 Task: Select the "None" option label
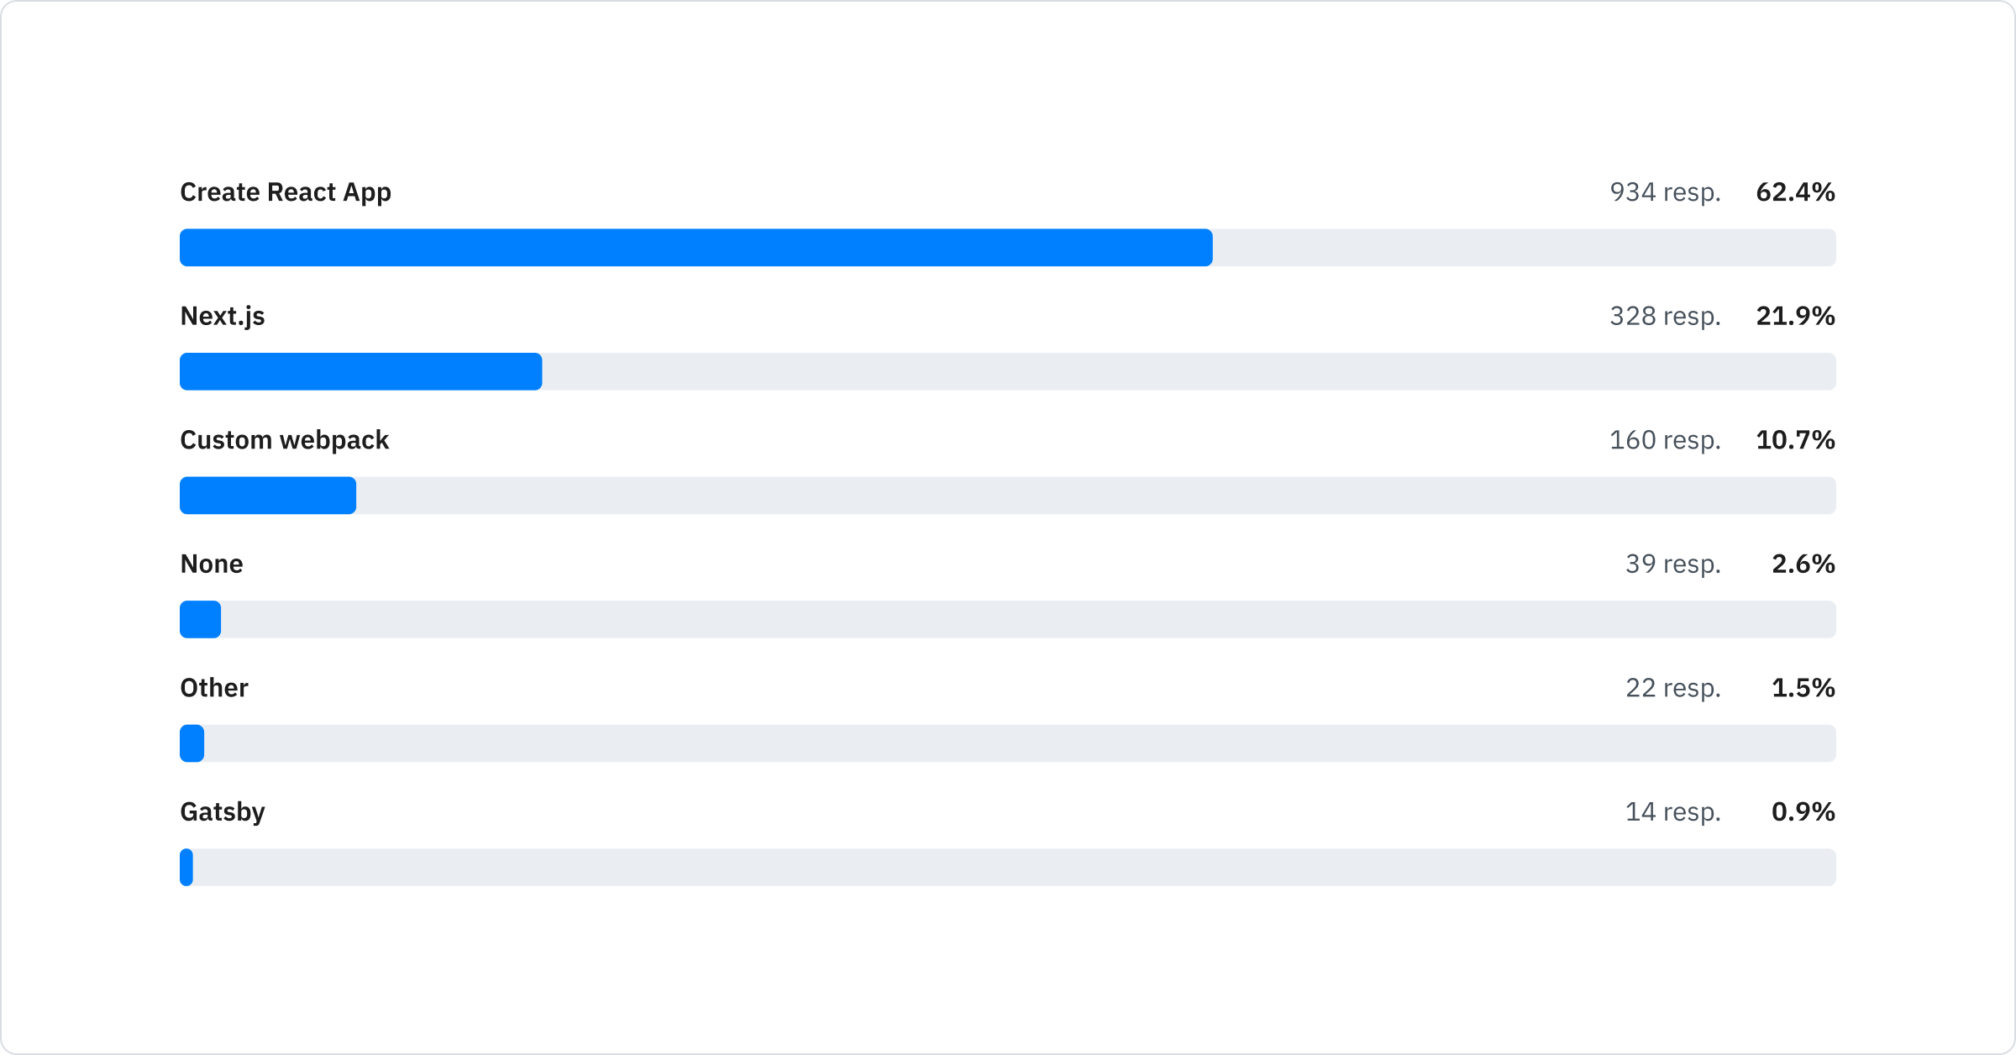pos(212,564)
